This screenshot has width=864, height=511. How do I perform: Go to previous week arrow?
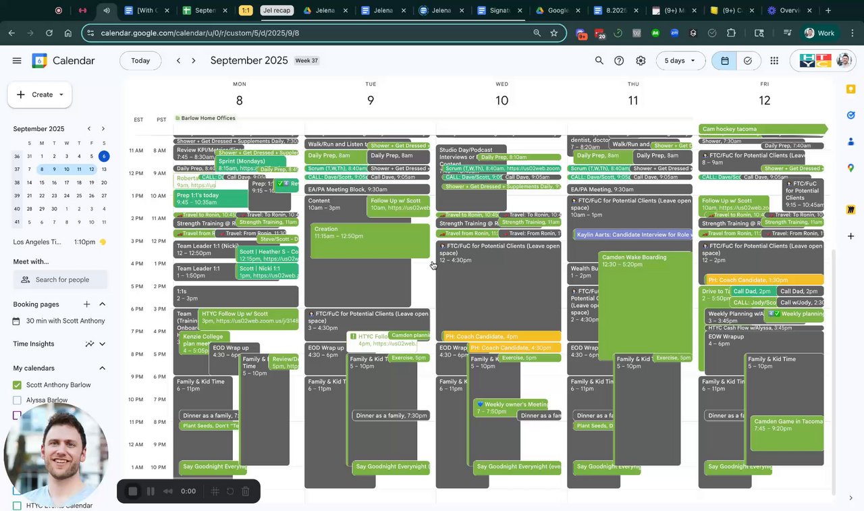[178, 61]
